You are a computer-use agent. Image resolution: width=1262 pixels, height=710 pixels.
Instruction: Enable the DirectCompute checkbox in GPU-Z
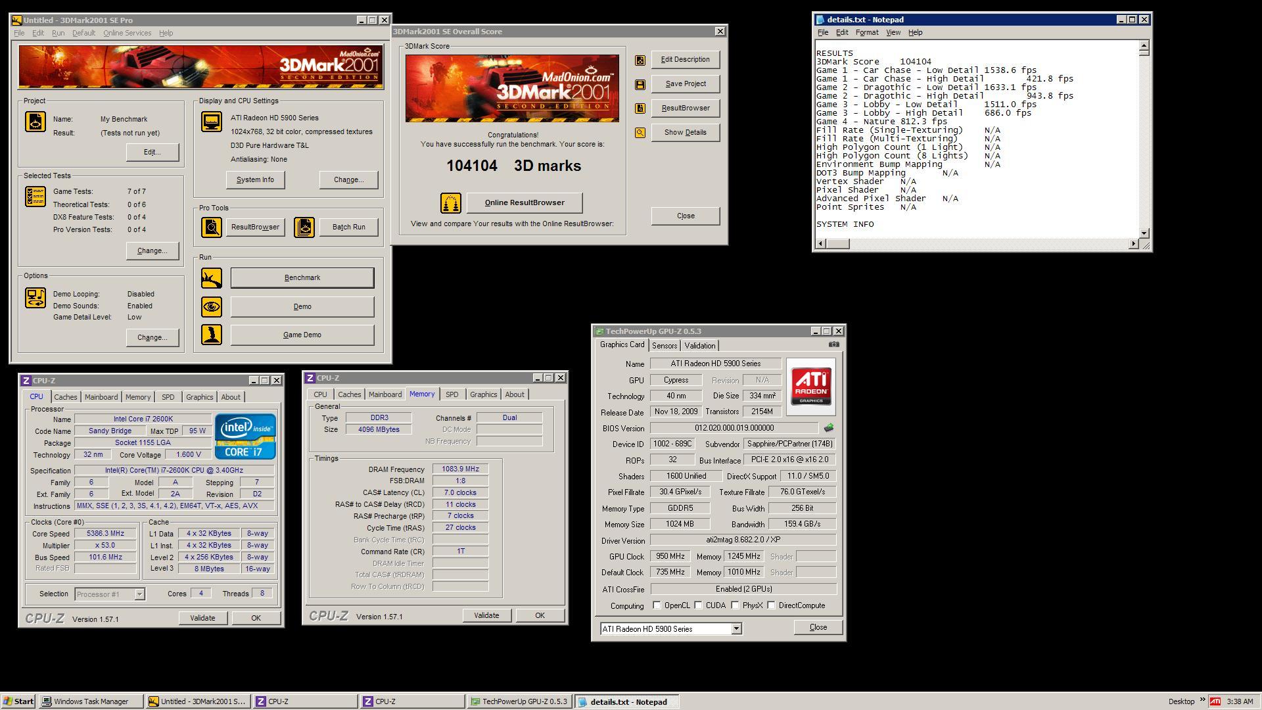[x=771, y=605]
